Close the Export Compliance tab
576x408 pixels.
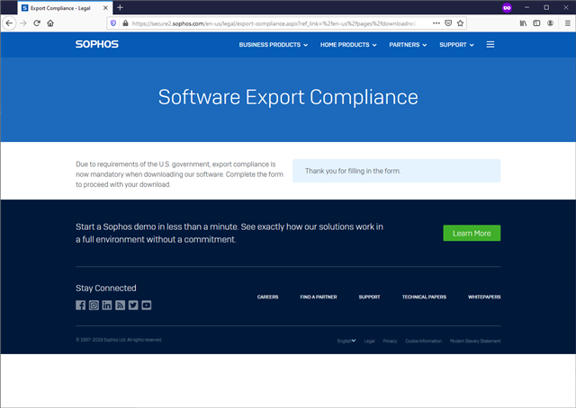coord(105,8)
